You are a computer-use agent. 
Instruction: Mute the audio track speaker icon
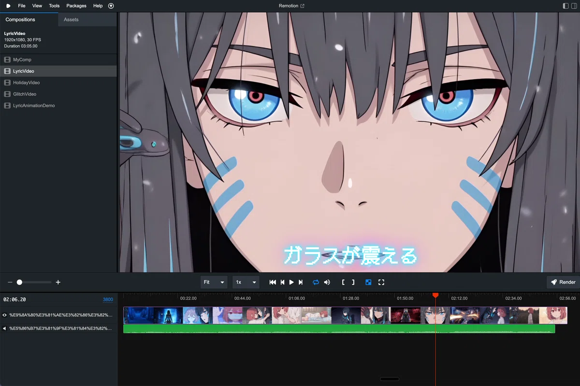click(5, 329)
